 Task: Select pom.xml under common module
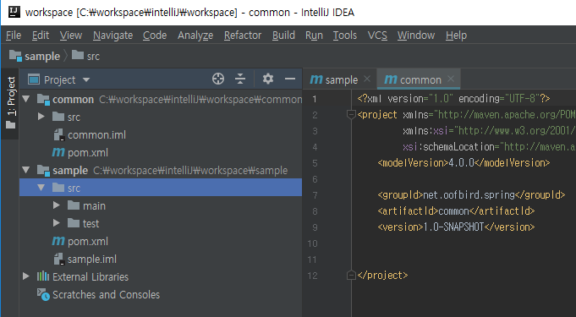[x=88, y=152]
